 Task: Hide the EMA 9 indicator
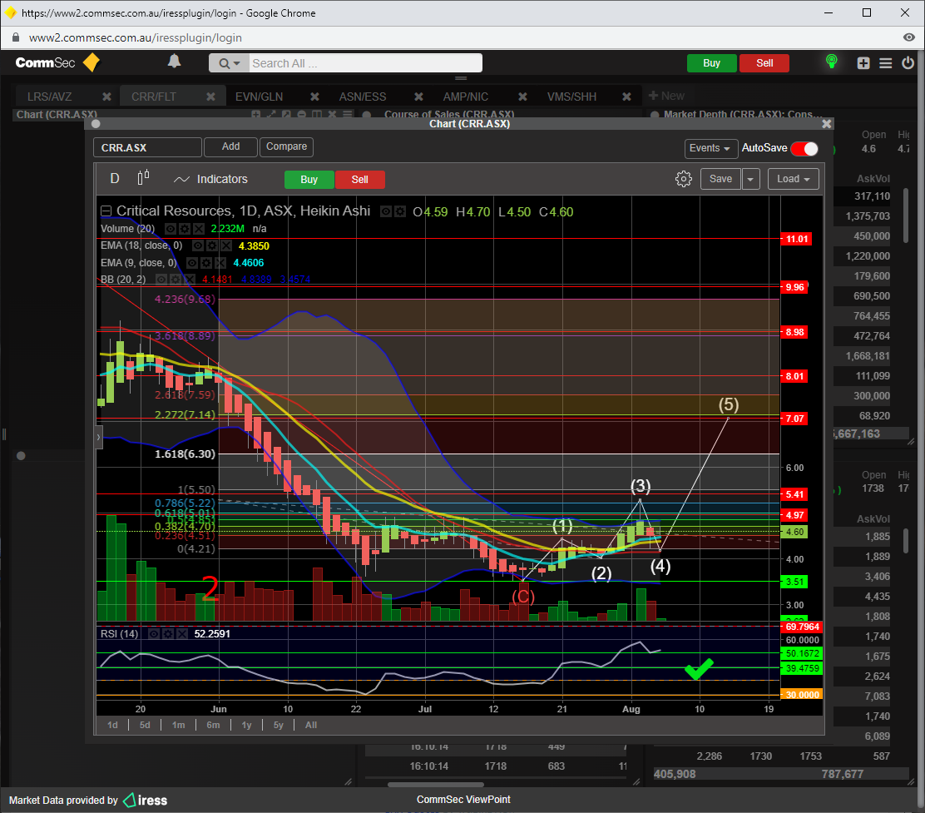[191, 263]
